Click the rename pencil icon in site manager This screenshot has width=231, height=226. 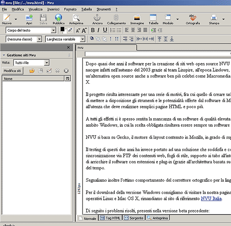(49, 71)
